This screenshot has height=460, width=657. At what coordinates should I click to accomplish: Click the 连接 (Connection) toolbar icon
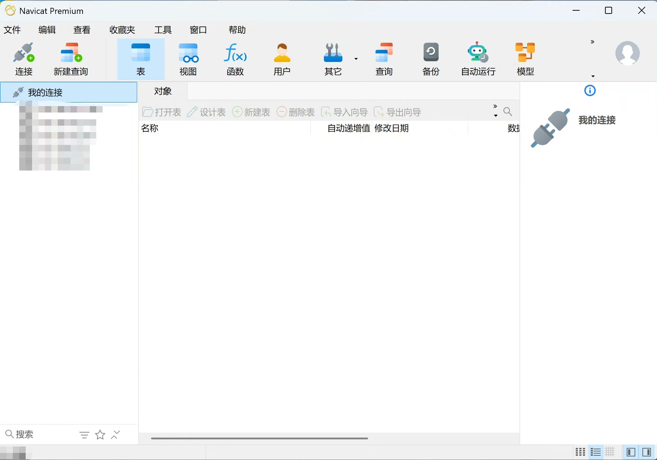(24, 59)
